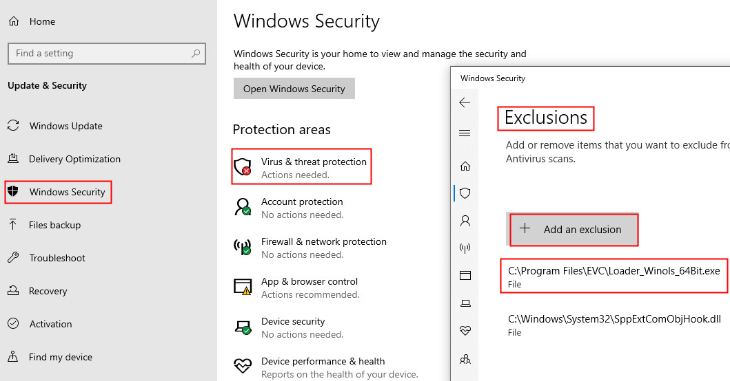Open Device security laptop sidebar icon
730x381 pixels.
[x=465, y=303]
